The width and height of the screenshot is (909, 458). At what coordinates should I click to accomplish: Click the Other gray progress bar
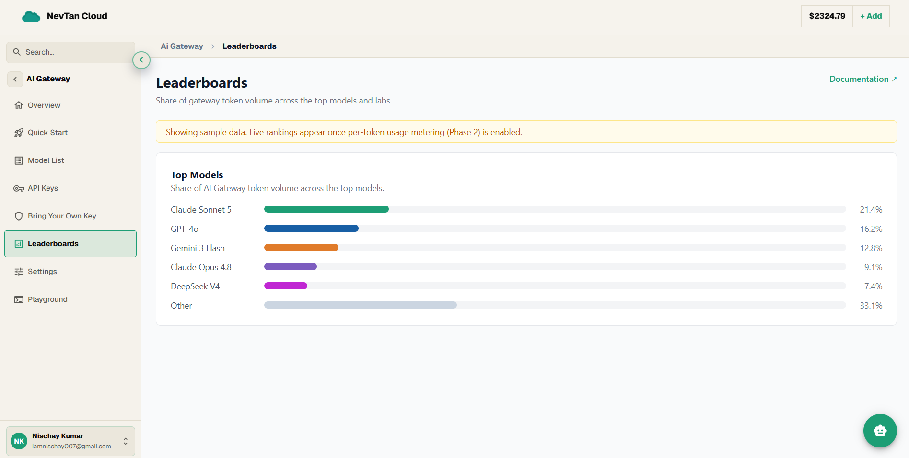(361, 305)
